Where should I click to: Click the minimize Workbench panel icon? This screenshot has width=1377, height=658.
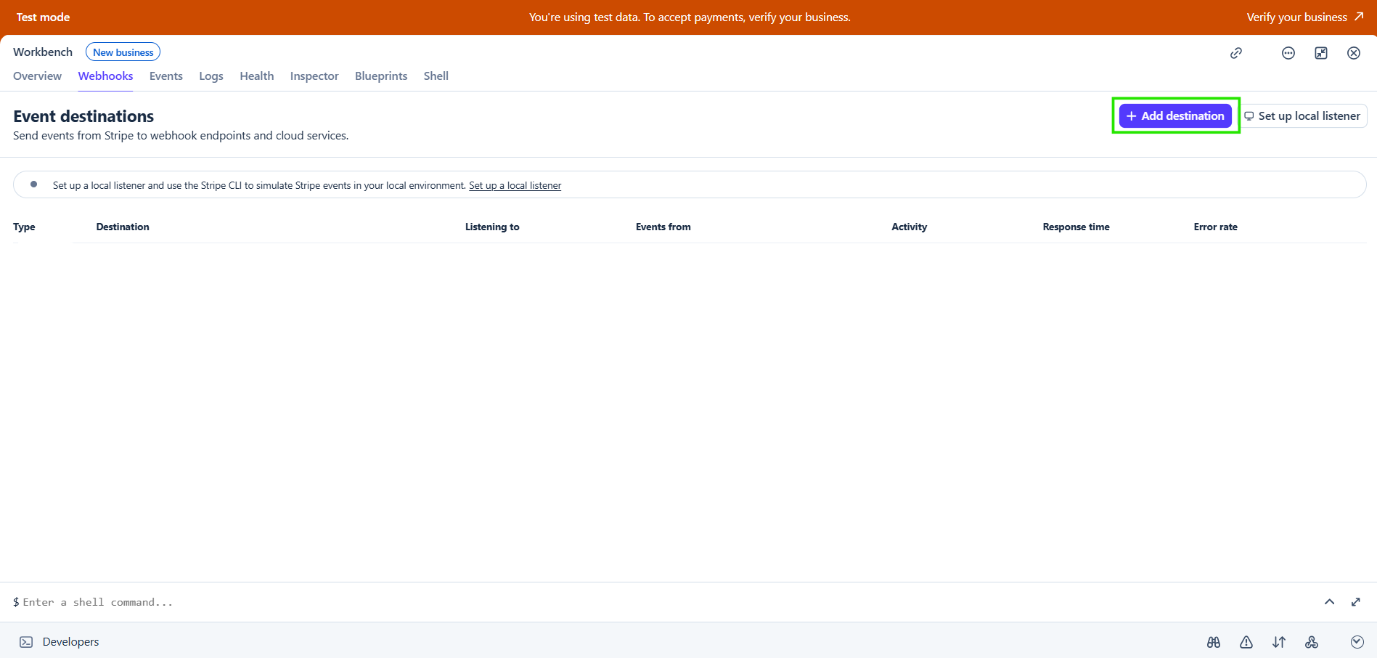[1321, 53]
